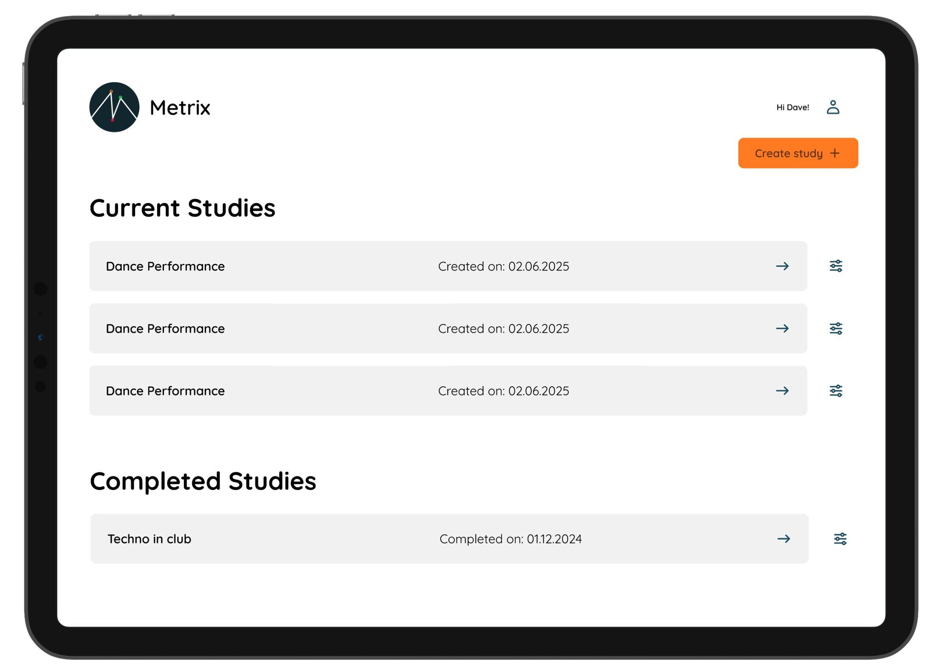This screenshot has width=939, height=672.
Task: Select the third Dance Performance title
Action: point(165,391)
